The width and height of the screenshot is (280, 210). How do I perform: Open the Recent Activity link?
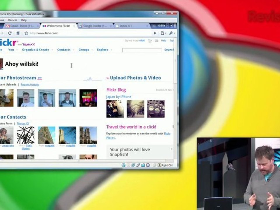30,85
